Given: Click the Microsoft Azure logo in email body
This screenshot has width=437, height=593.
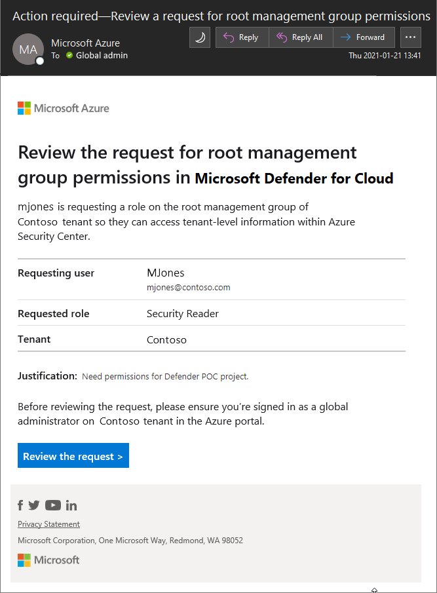Looking at the screenshot, I should point(64,108).
